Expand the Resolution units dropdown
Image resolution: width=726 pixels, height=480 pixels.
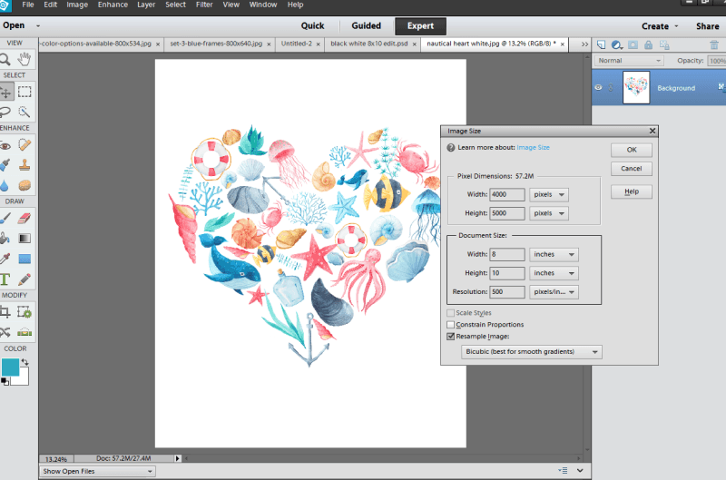pyautogui.click(x=554, y=292)
